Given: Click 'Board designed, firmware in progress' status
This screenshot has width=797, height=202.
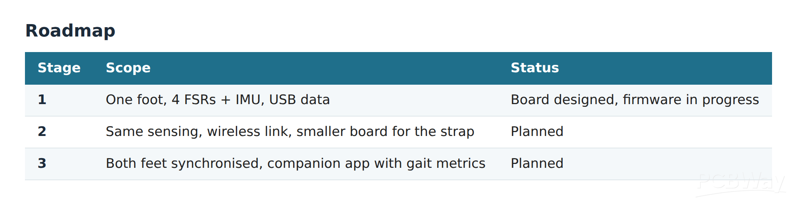Looking at the screenshot, I should click(635, 100).
